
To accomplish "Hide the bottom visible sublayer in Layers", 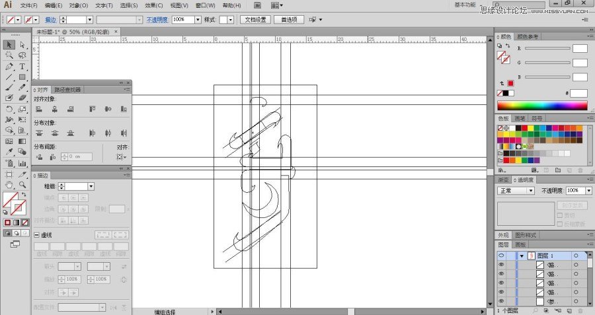I will tap(501, 301).
